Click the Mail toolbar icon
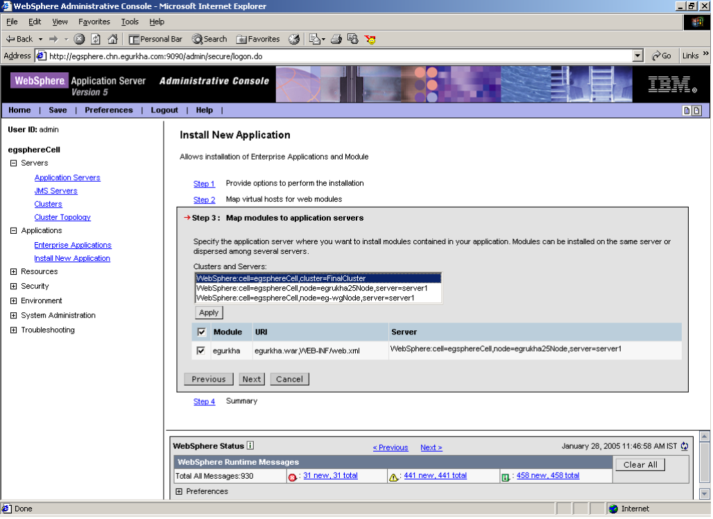The image size is (713, 519). click(x=315, y=39)
